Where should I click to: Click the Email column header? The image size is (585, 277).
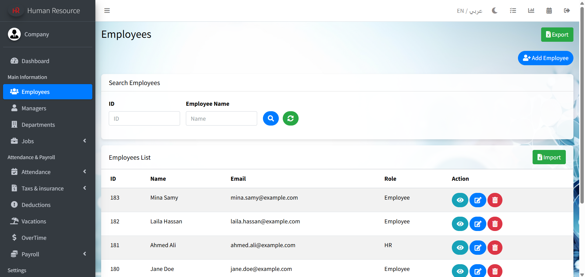pyautogui.click(x=238, y=179)
